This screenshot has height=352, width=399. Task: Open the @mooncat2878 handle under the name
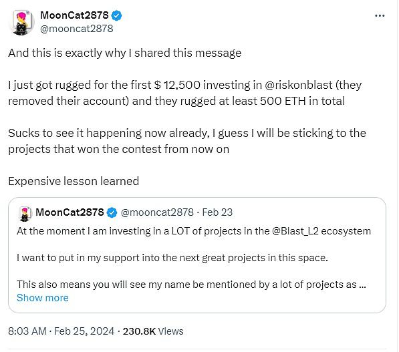pos(77,29)
